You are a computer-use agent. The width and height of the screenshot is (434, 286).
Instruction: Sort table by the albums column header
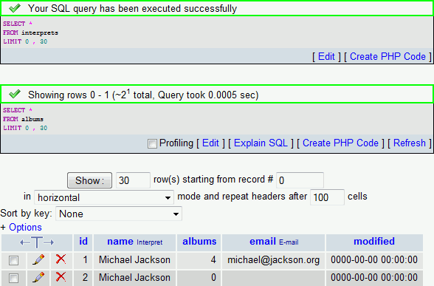pyautogui.click(x=199, y=241)
